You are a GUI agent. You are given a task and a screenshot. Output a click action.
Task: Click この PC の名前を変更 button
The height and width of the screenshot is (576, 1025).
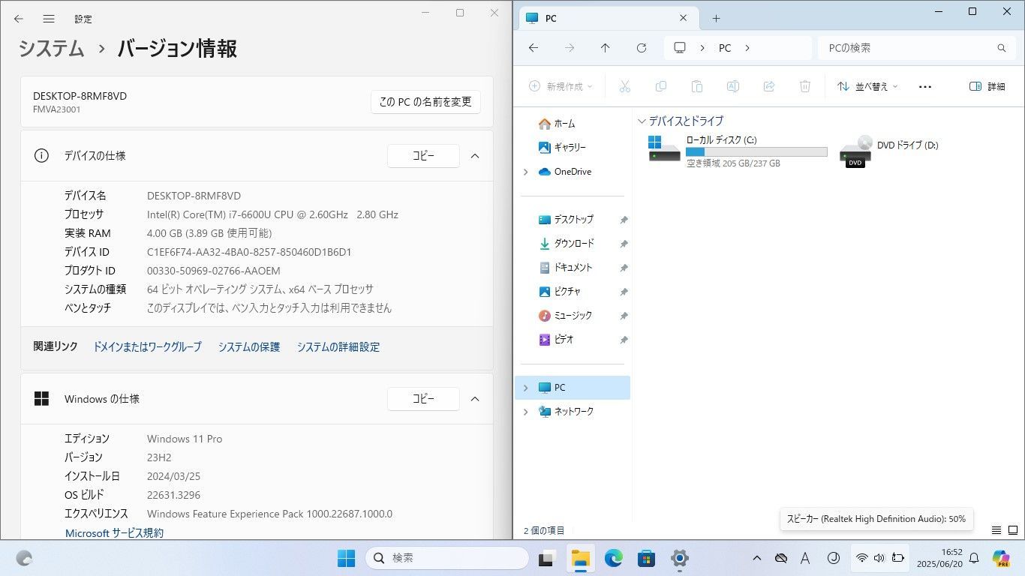click(x=425, y=102)
